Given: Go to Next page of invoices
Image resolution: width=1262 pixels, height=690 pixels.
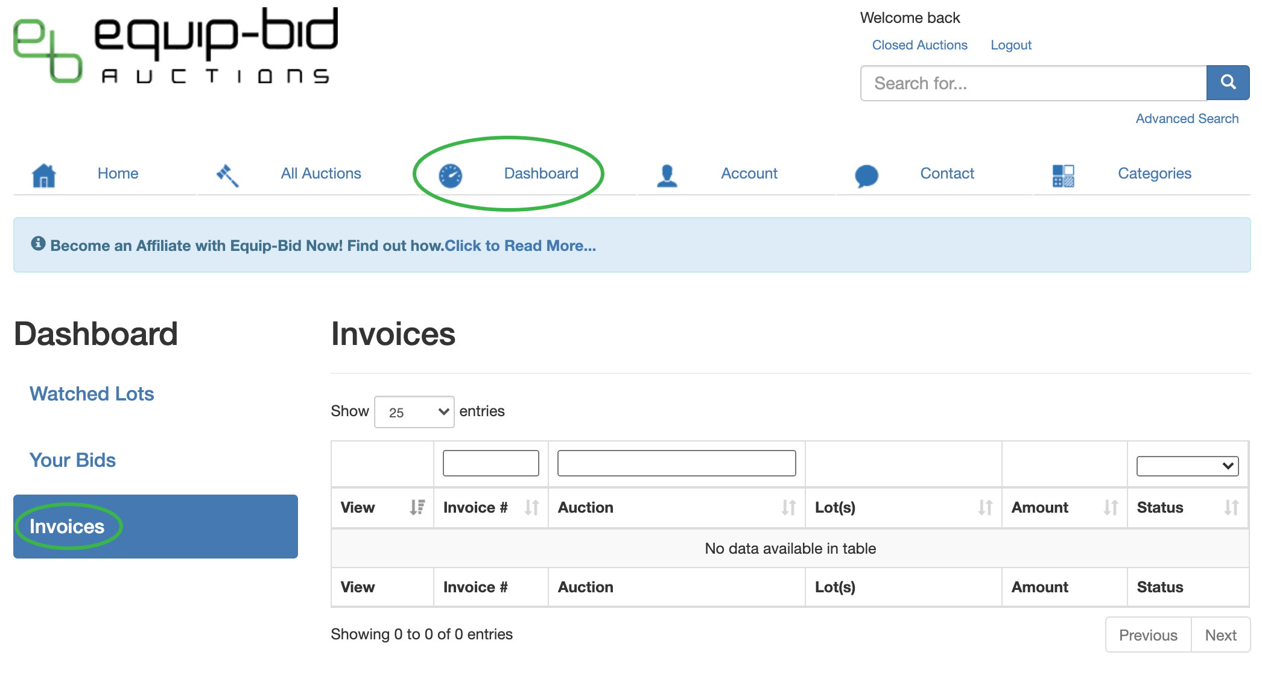Looking at the screenshot, I should (1220, 635).
